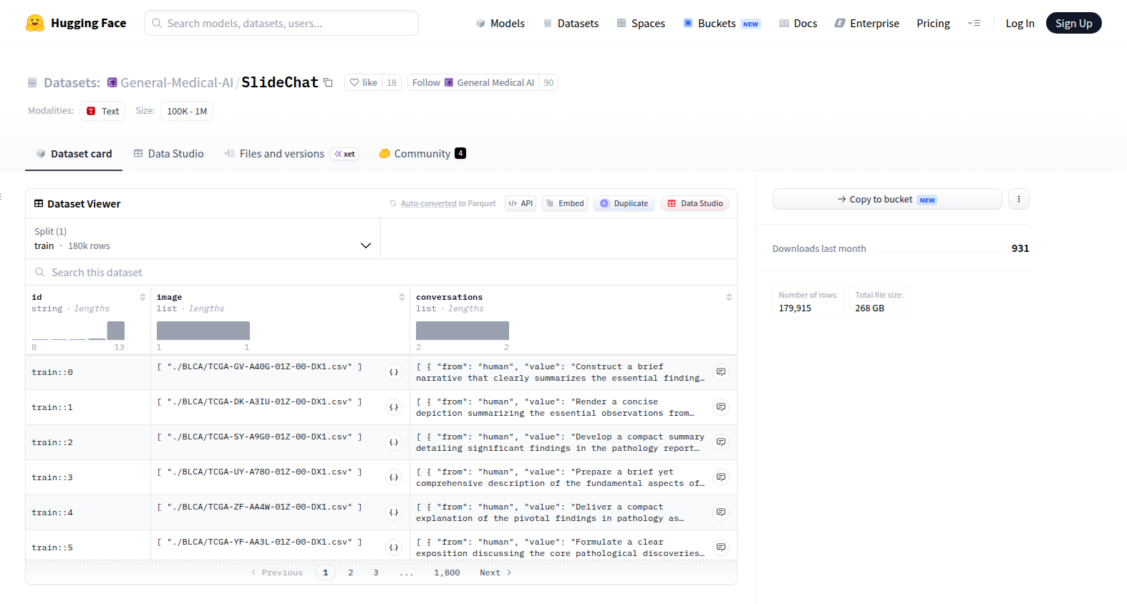Click the 100K - 1M size tag
The height and width of the screenshot is (604, 1127).
tap(187, 111)
